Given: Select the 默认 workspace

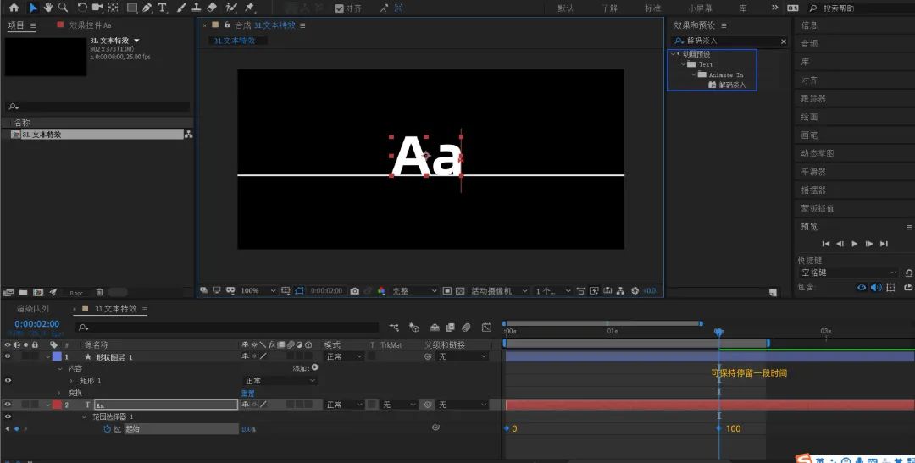Looking at the screenshot, I should pos(565,8).
